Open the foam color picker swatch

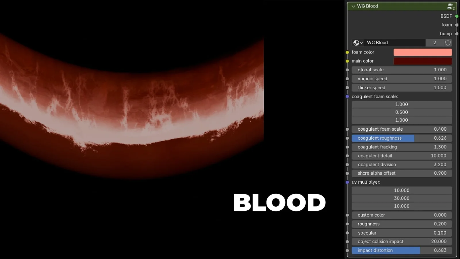423,52
